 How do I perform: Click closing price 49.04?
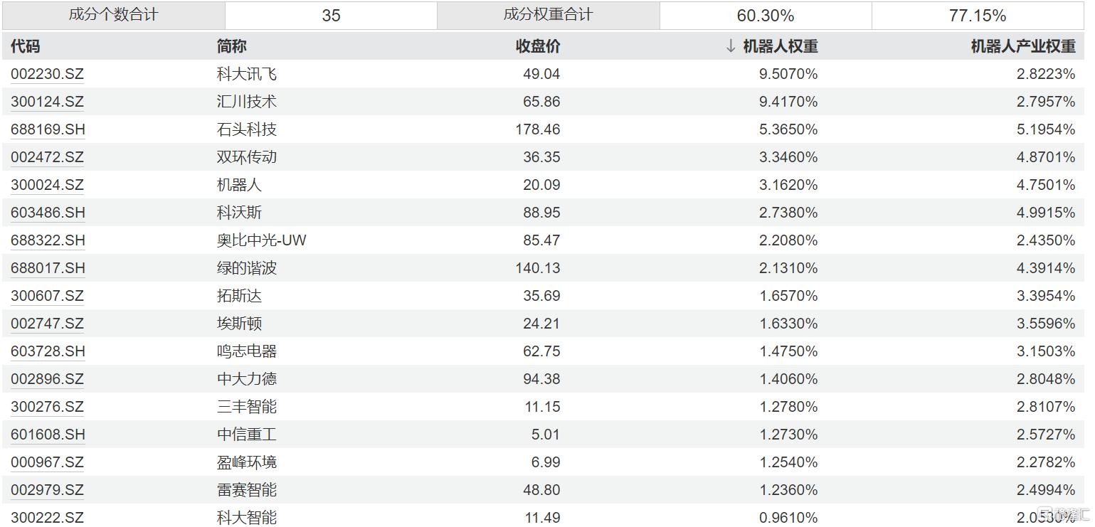[x=541, y=74]
